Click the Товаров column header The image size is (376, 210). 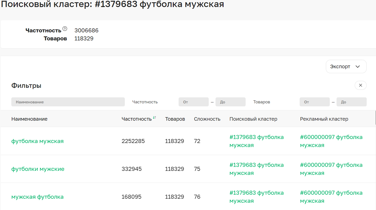tap(175, 119)
